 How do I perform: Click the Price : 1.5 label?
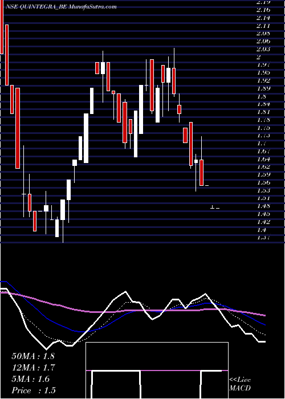click(x=34, y=390)
